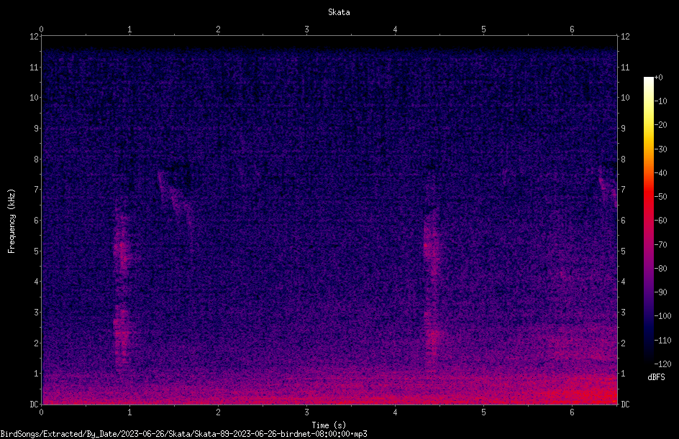Click the dBFS color gradient bar
The width and height of the screenshot is (679, 439).
[649, 221]
